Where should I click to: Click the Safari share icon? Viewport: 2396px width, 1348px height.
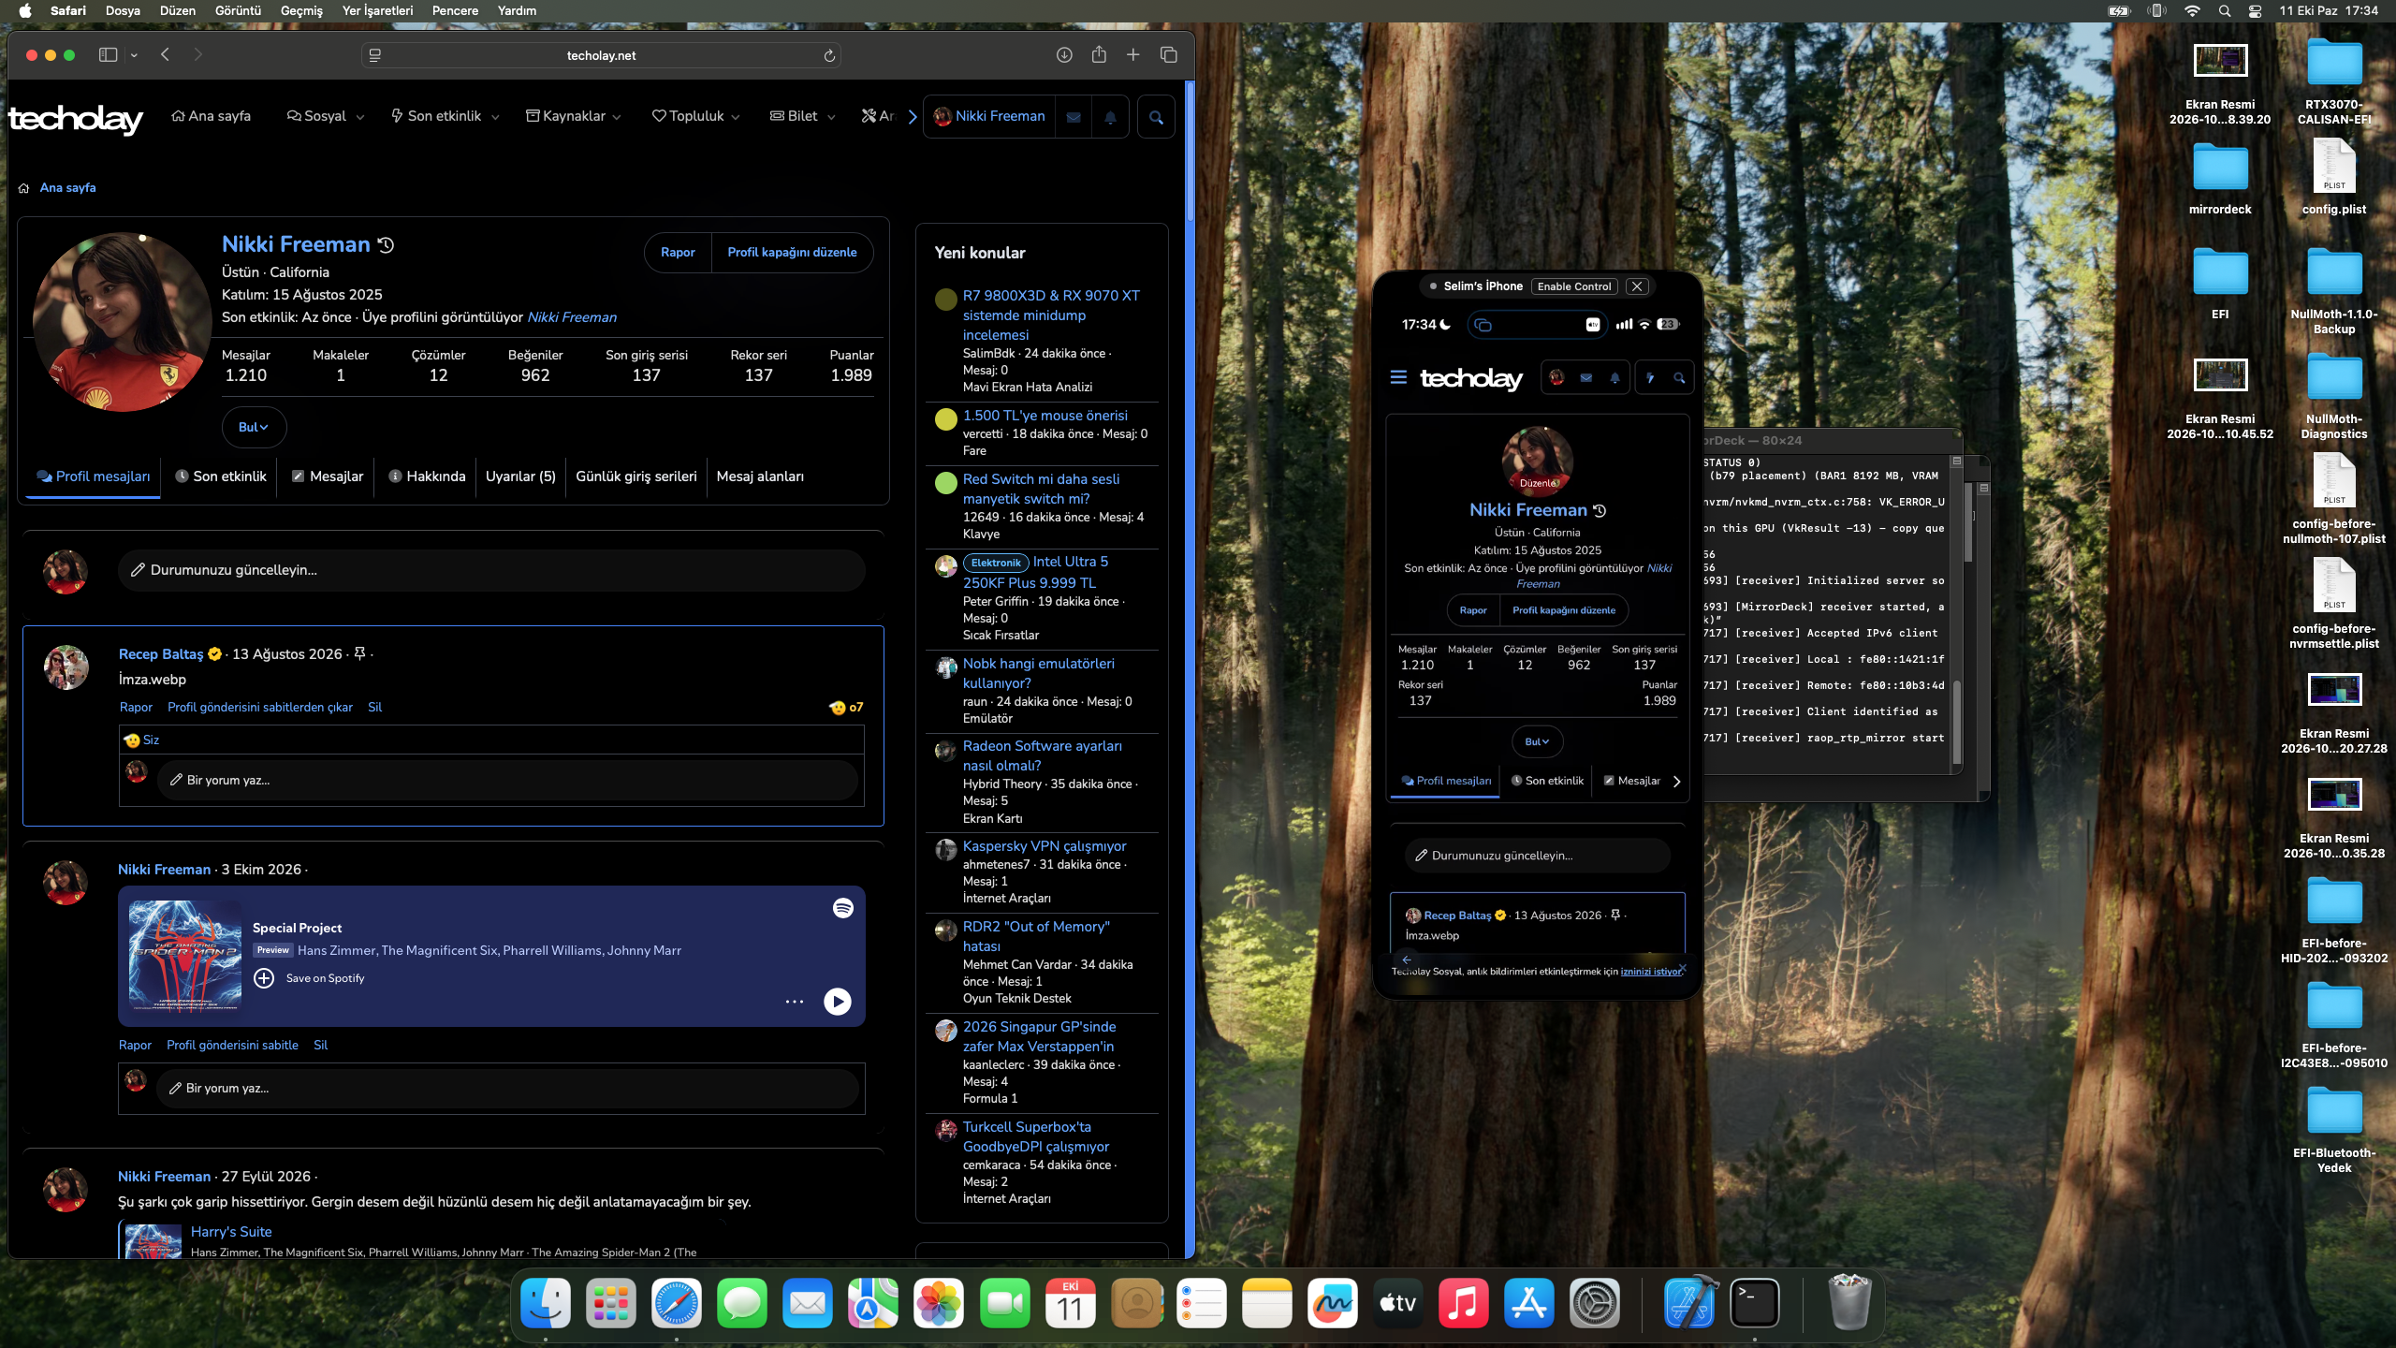(1099, 54)
